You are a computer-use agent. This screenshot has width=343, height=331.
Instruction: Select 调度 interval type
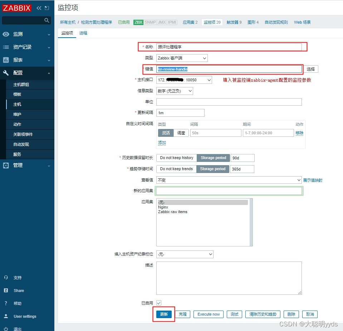(181, 133)
